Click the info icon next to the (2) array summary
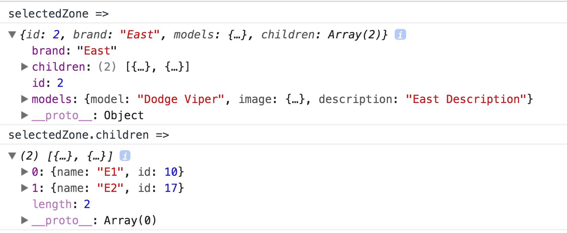 125,156
